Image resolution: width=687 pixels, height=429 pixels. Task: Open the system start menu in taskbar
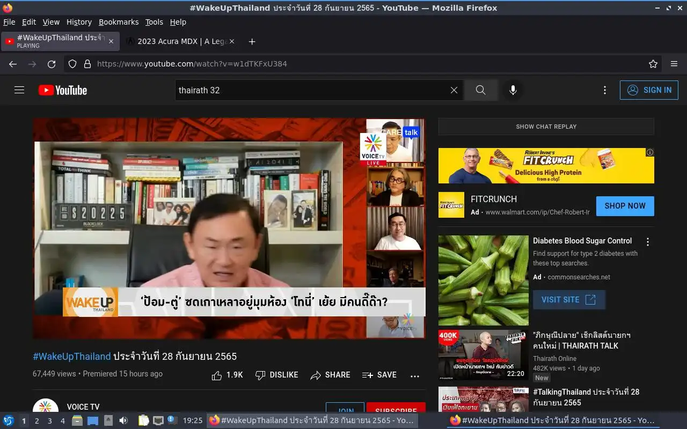click(x=9, y=420)
